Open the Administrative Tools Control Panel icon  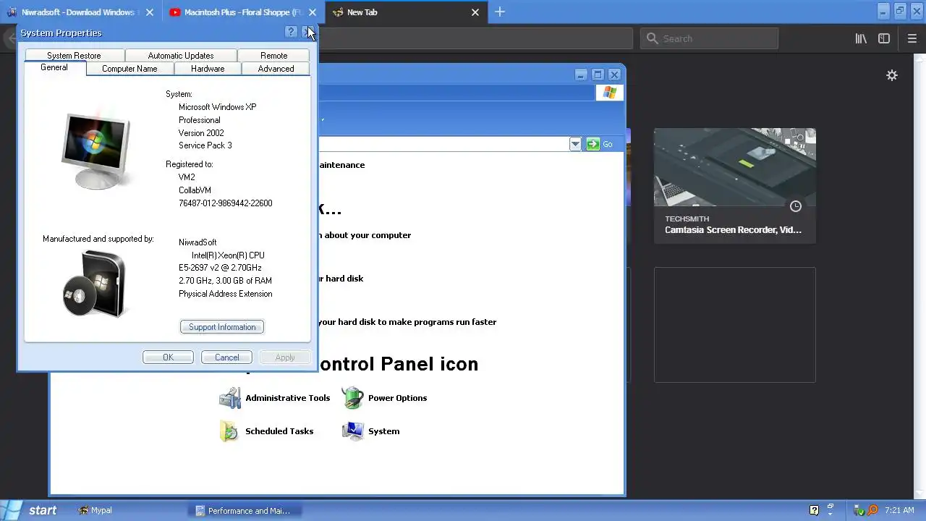[274, 398]
